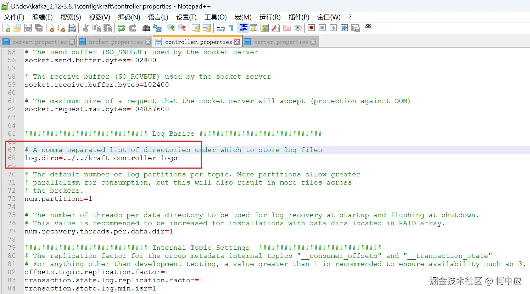Open the 窗口(W) menu
The height and width of the screenshot is (294, 530).
click(x=329, y=17)
